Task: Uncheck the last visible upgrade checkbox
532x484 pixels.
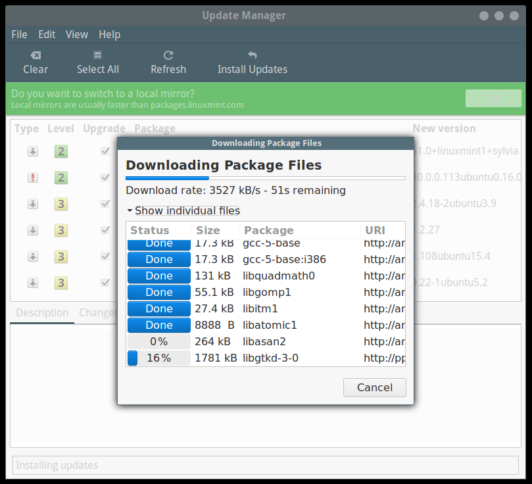Action: (x=105, y=283)
